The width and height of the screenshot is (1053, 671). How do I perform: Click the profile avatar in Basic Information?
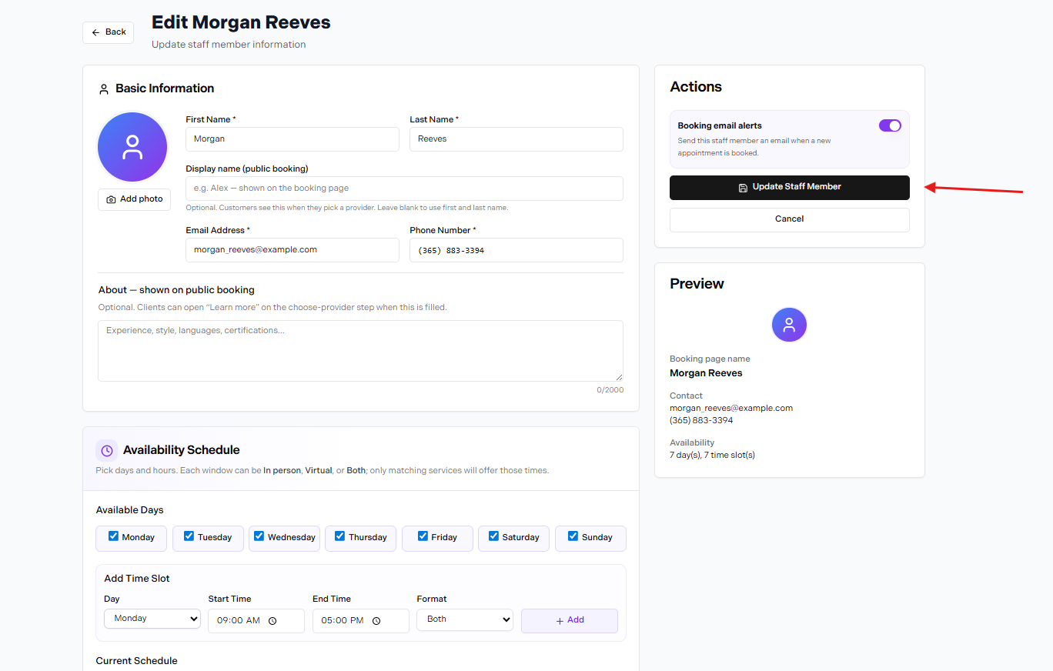click(132, 147)
